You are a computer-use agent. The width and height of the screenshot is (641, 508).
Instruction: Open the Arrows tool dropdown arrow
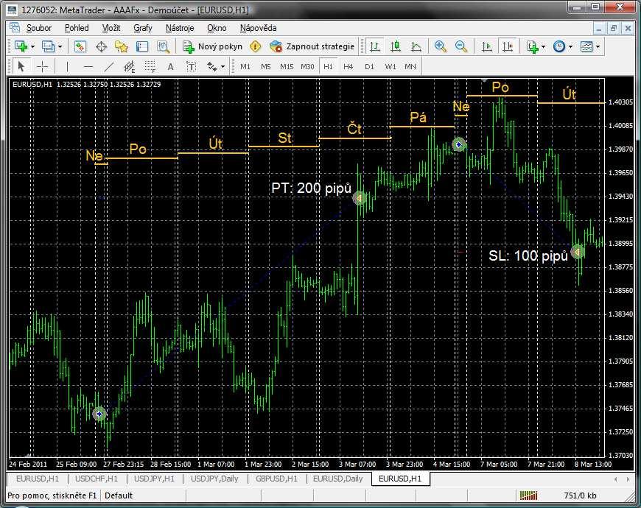[x=223, y=66]
